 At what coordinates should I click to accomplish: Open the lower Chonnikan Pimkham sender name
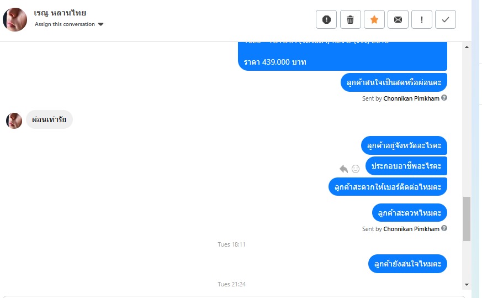point(411,229)
